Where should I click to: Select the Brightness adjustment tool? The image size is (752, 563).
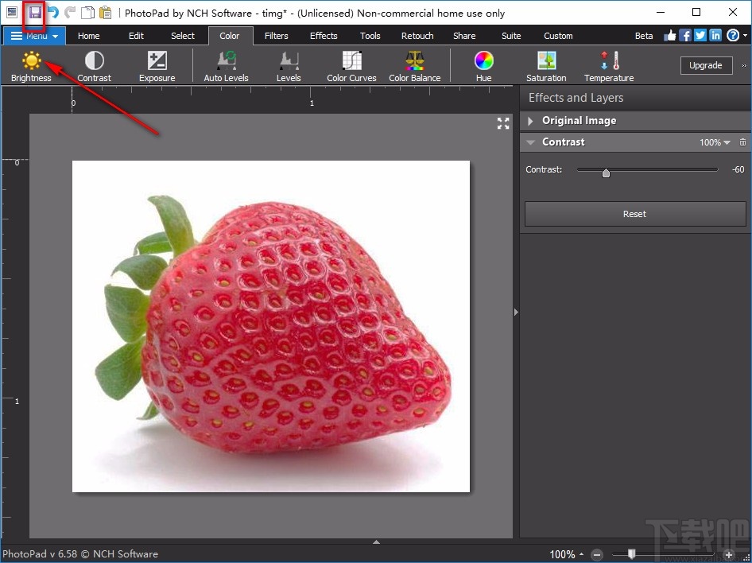(31, 66)
